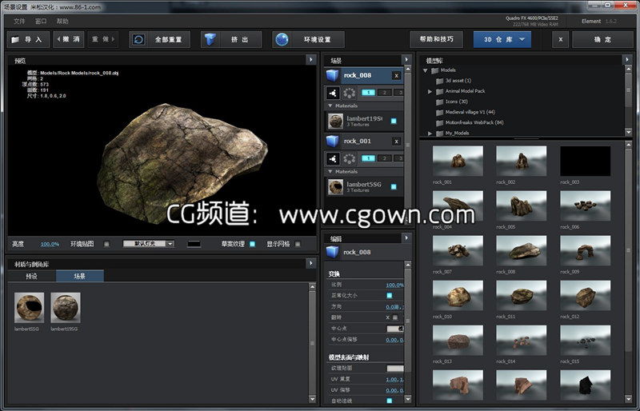Toggle lambert19SG material visibility checkbox
Screen dimensions: 640x411
pyautogui.click(x=394, y=122)
